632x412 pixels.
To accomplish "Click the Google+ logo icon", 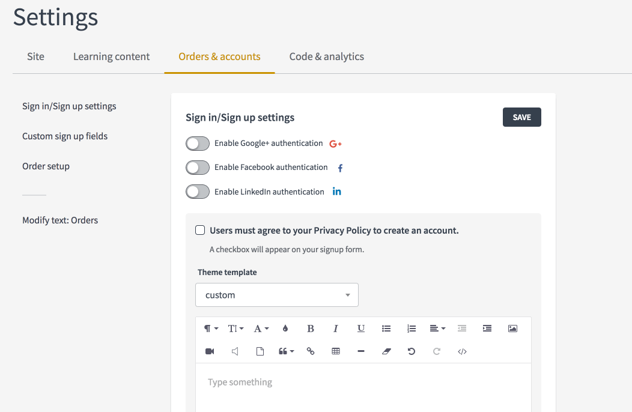I will point(335,144).
